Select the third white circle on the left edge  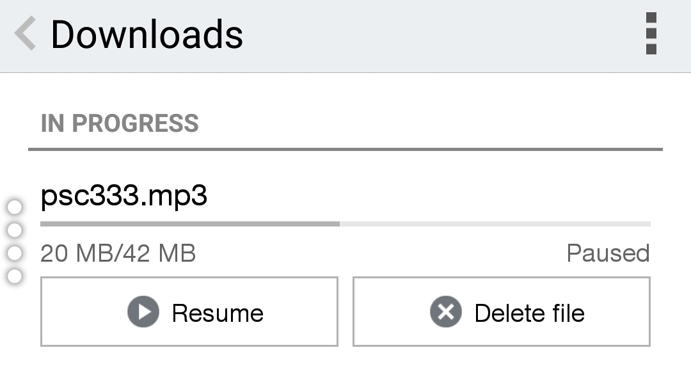coord(15,253)
